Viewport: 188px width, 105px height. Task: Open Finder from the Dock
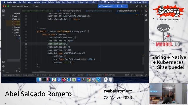(x=39, y=80)
